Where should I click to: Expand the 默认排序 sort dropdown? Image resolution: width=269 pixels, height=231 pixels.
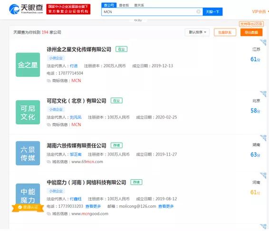(197, 32)
